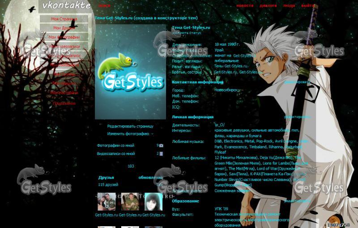Click the выйти logout link
This screenshot has width=358, height=228.
point(307,6)
